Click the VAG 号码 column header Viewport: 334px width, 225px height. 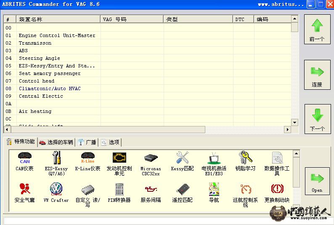pyautogui.click(x=132, y=19)
